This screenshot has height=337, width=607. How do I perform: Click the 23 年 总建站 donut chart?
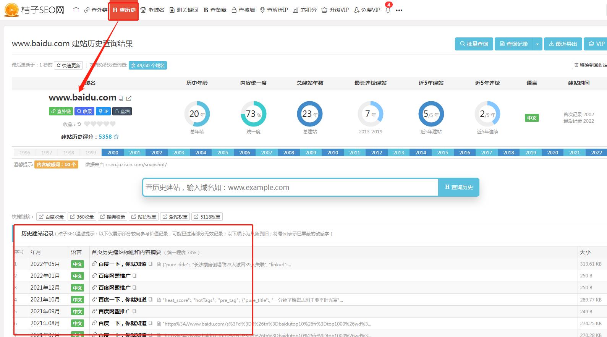(x=310, y=114)
